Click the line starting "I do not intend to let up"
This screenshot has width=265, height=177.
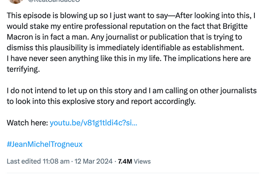click(x=132, y=91)
